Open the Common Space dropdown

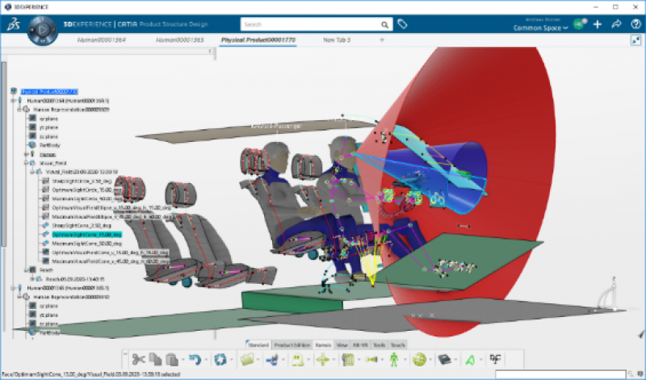click(x=541, y=27)
